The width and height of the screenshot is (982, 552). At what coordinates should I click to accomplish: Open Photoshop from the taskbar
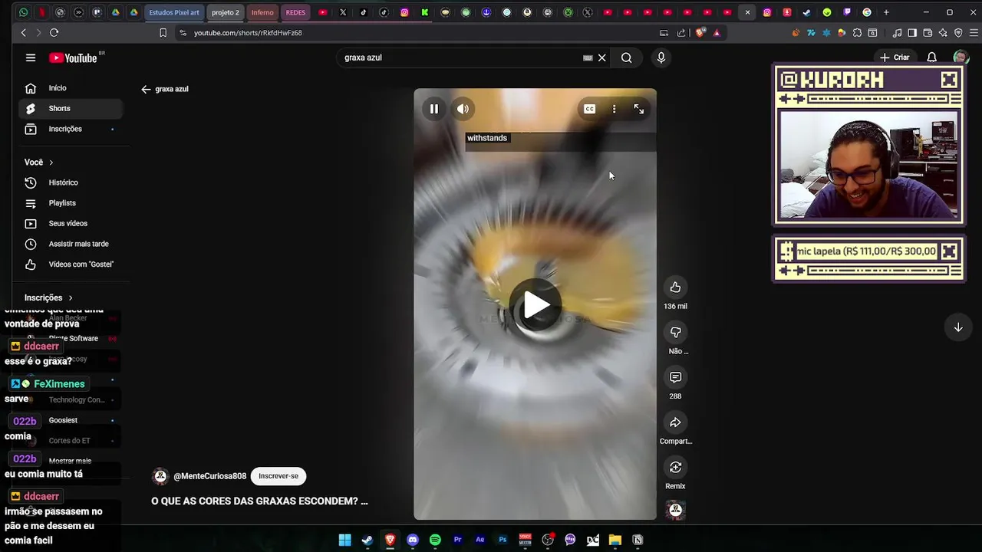tap(503, 540)
